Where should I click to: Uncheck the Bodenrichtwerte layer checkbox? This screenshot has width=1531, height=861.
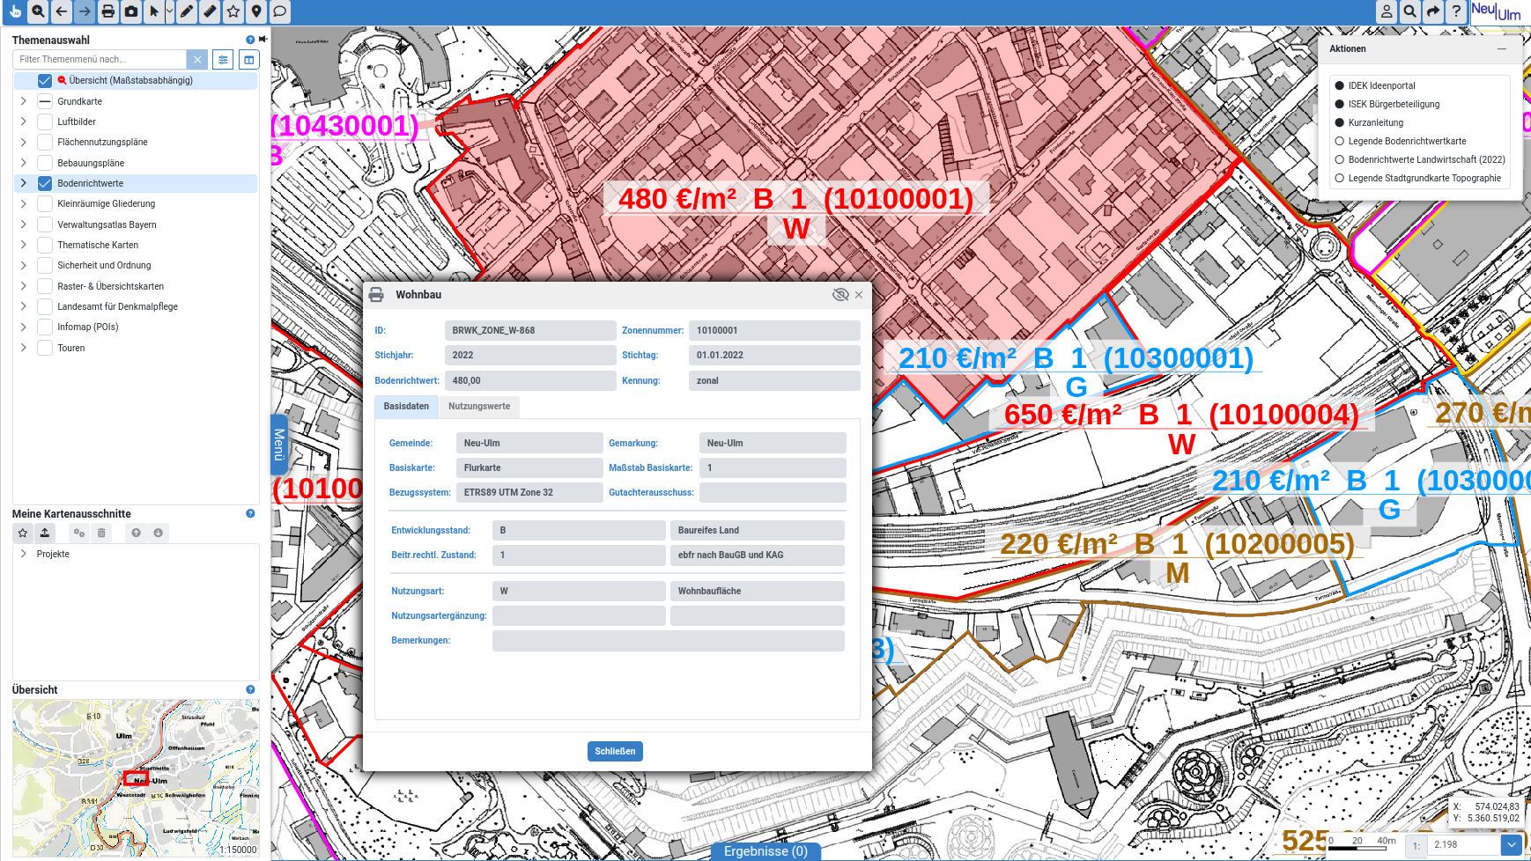45,183
